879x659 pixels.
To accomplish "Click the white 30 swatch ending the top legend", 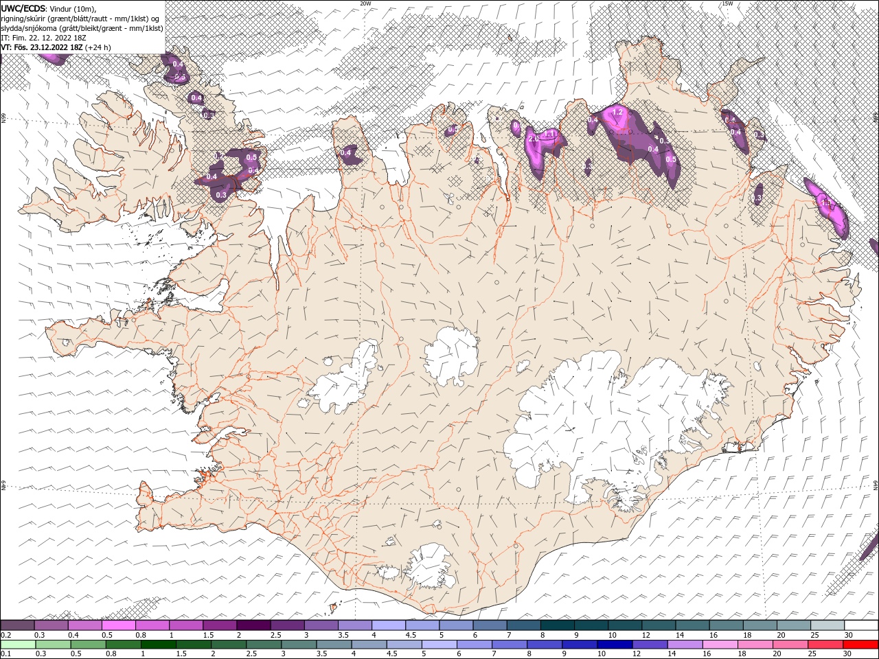I will coord(860,625).
